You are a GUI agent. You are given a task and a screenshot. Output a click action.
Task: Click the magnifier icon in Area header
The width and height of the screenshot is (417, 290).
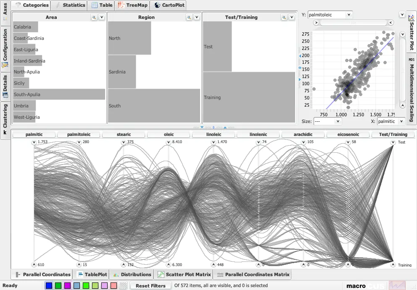tap(94, 17)
